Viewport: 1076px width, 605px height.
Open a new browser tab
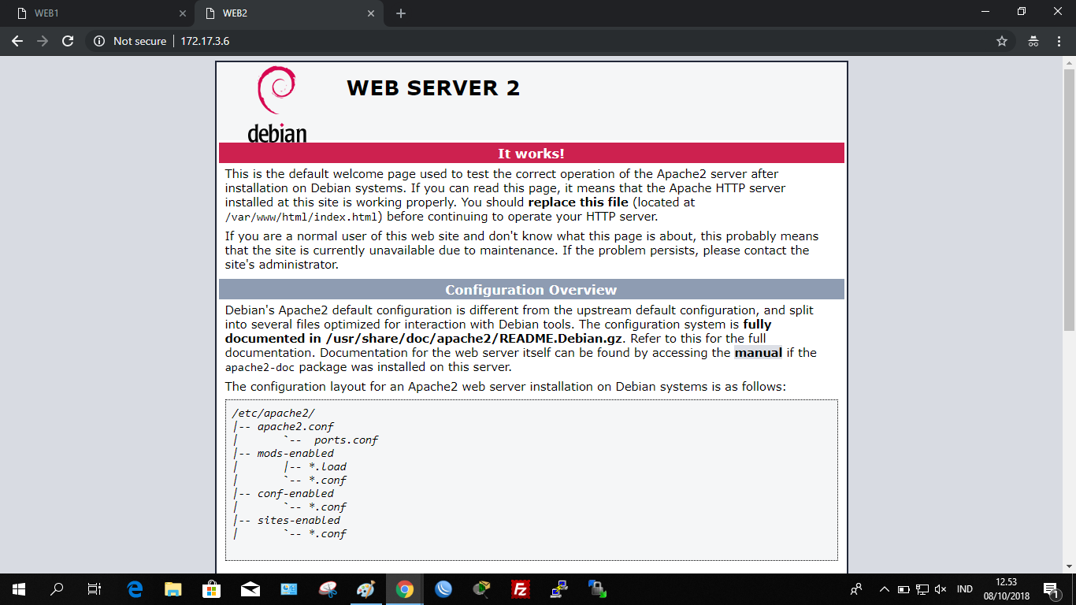coord(401,13)
